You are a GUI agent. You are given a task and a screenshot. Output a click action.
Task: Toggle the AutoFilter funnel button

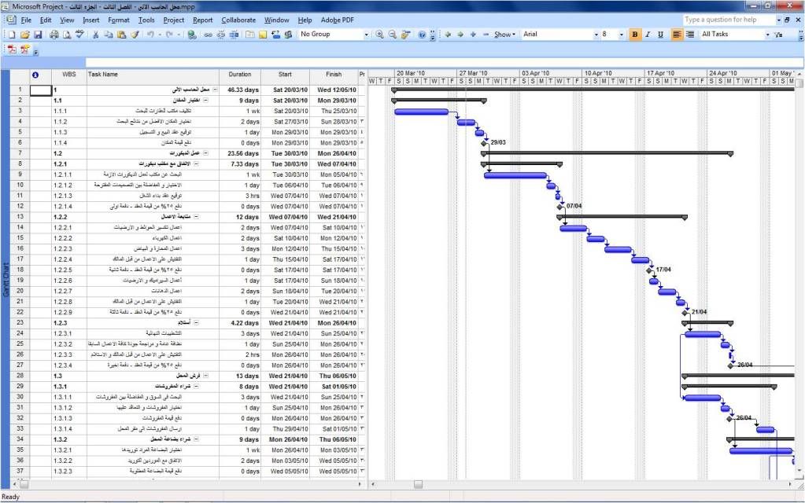(778, 35)
